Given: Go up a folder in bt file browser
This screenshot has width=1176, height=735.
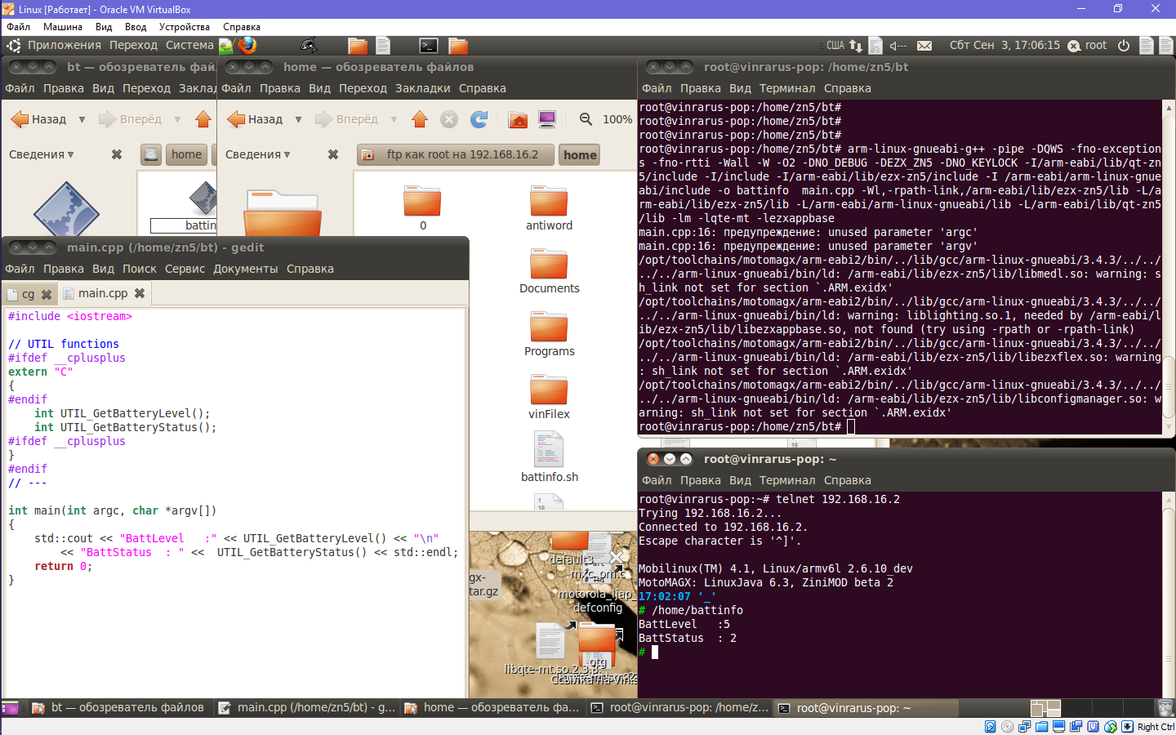Looking at the screenshot, I should click(x=203, y=119).
